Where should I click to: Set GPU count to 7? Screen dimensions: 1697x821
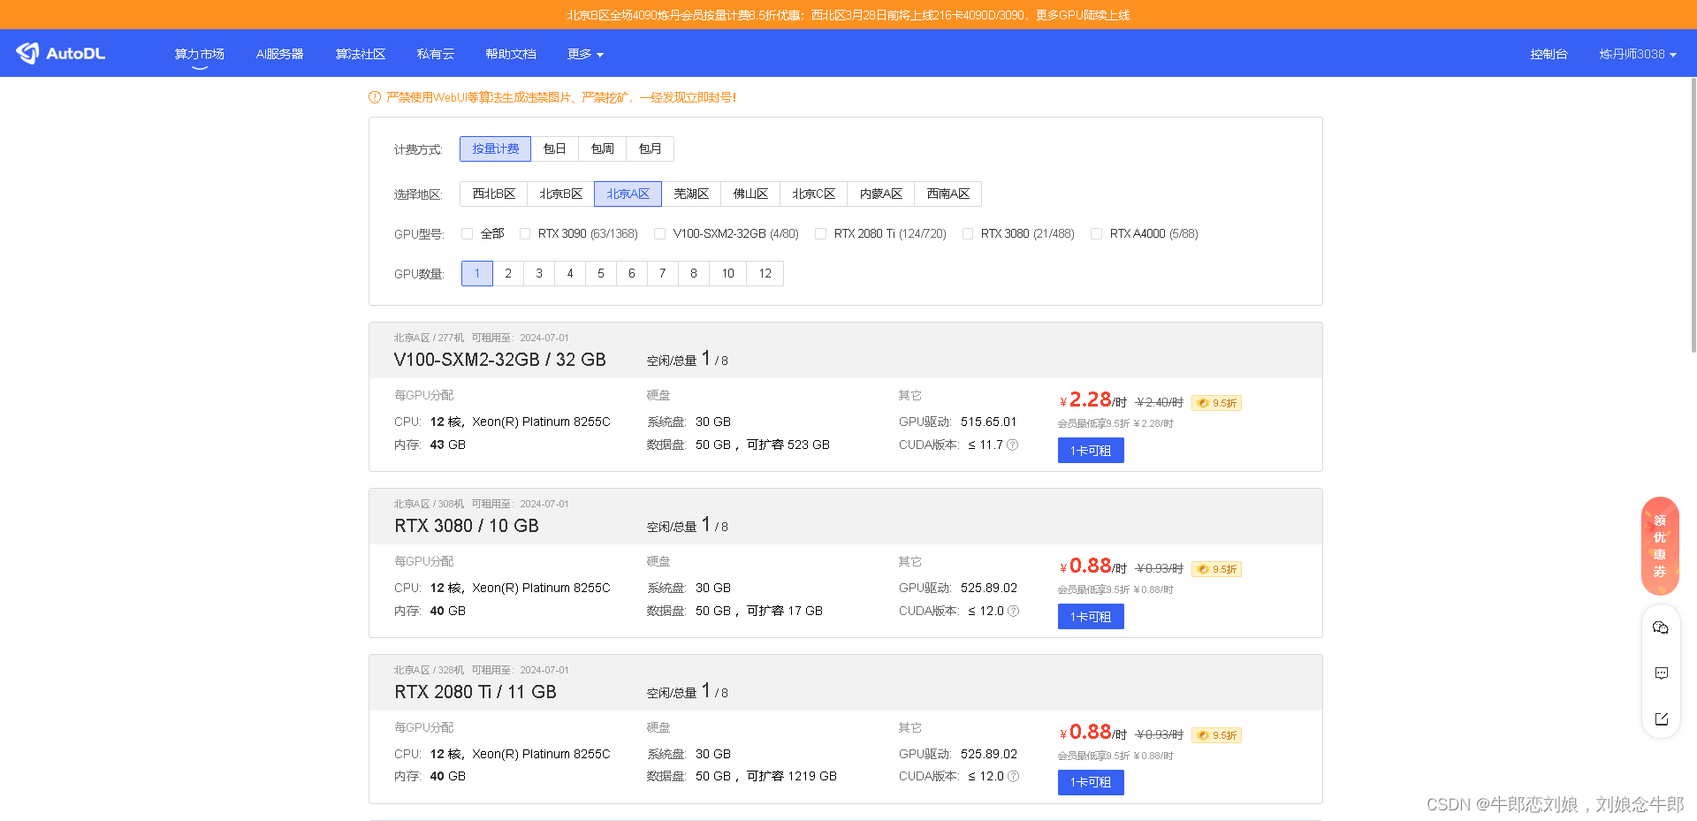tap(663, 273)
